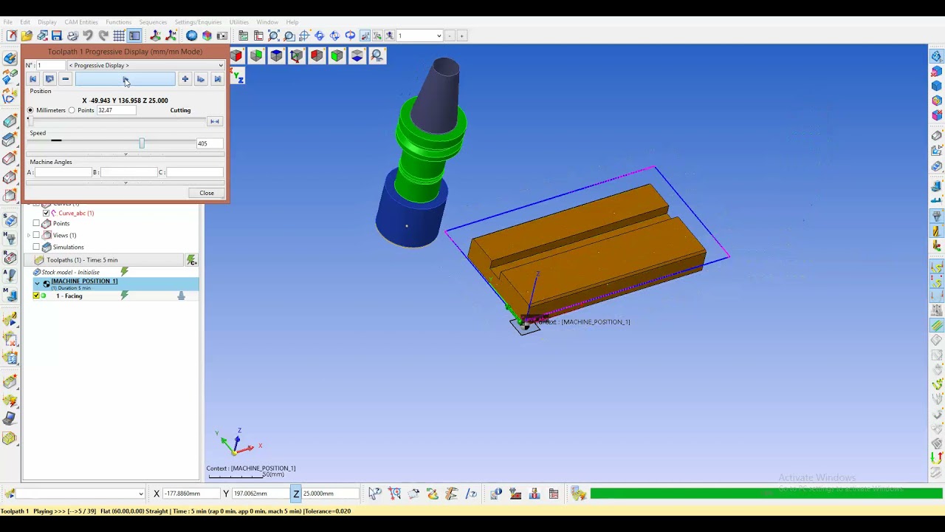Click the zoom window magnifier icon
This screenshot has height=532, width=945.
289,35
